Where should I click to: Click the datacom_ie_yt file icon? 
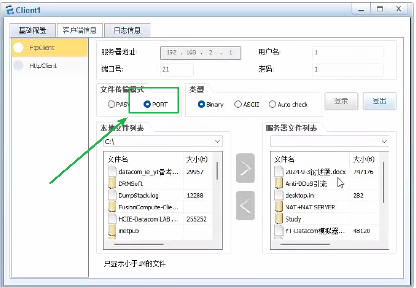coord(112,171)
